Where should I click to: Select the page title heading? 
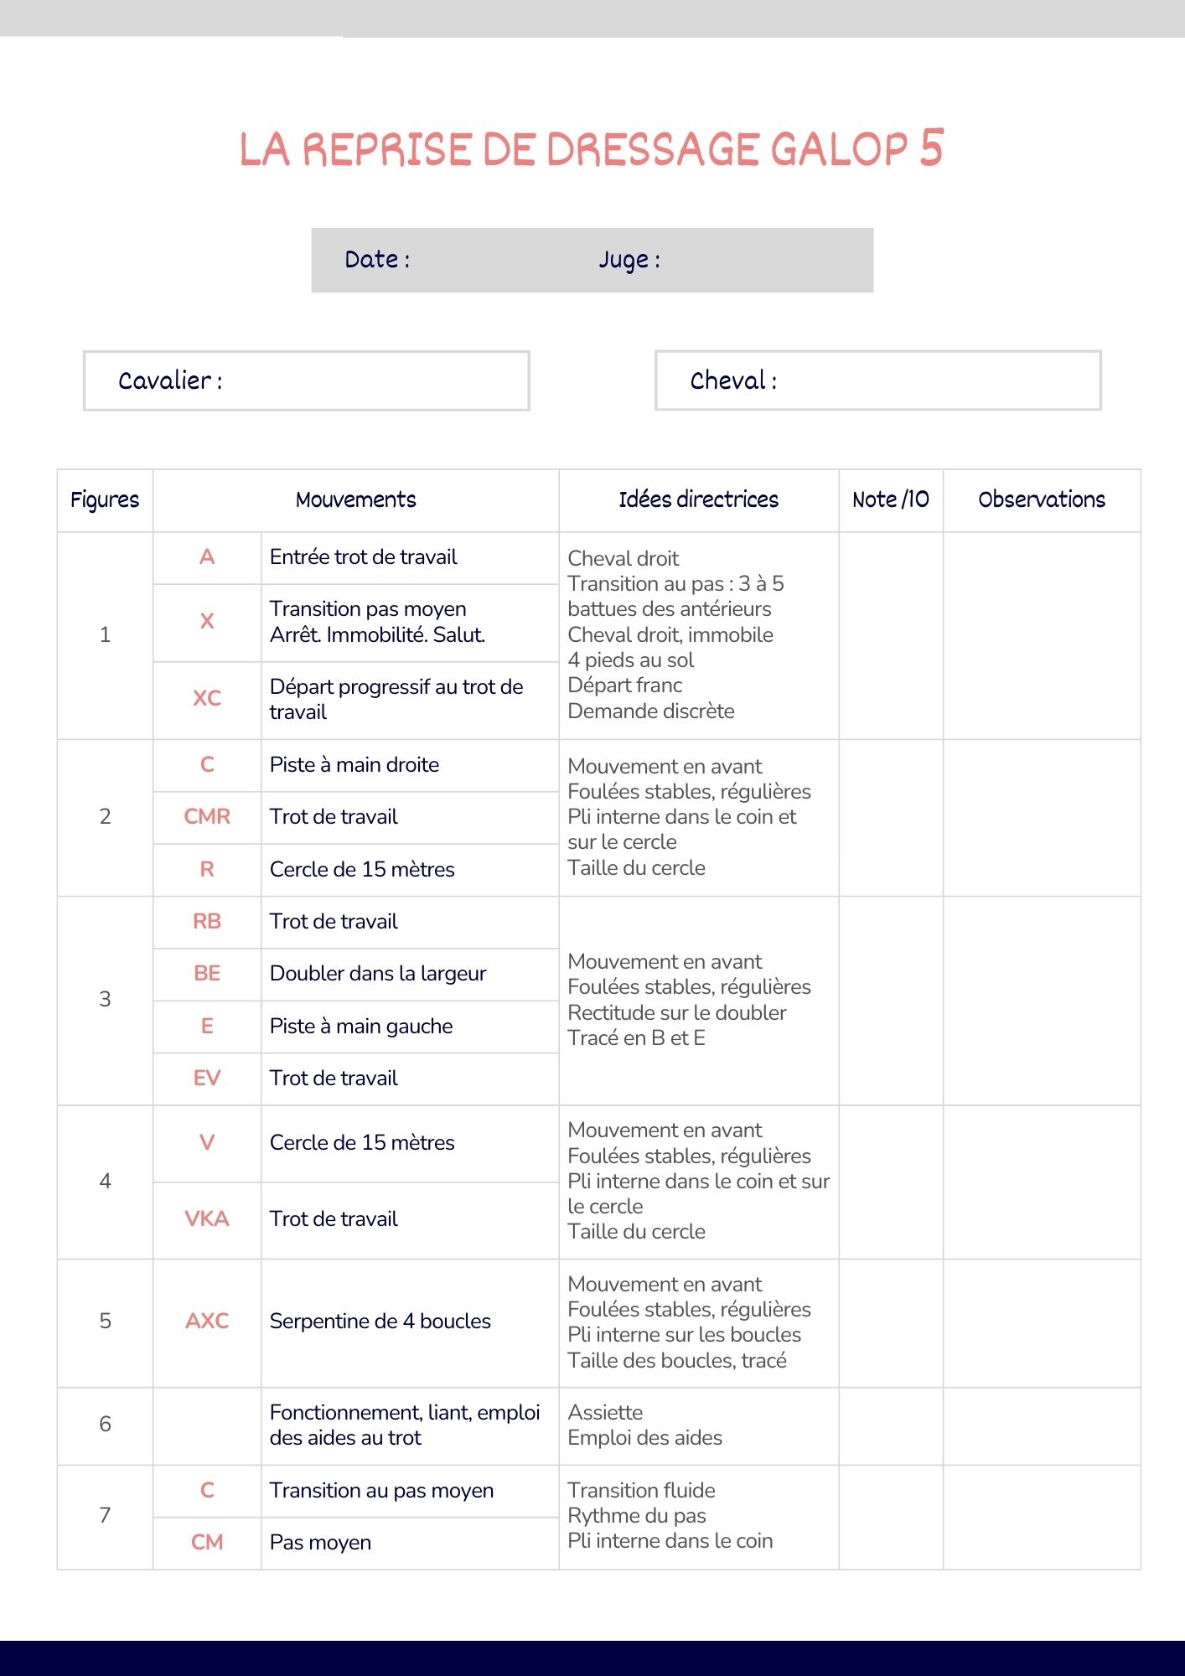592,149
